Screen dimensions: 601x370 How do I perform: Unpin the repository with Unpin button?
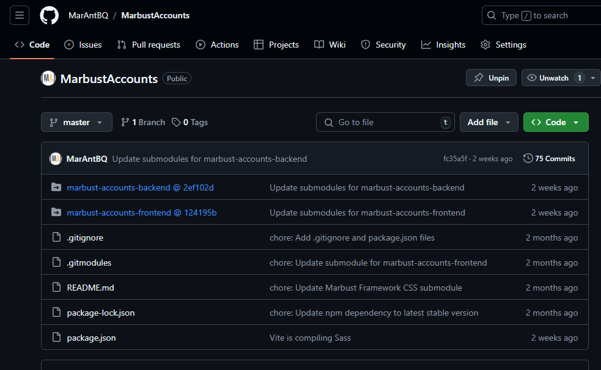tap(491, 78)
